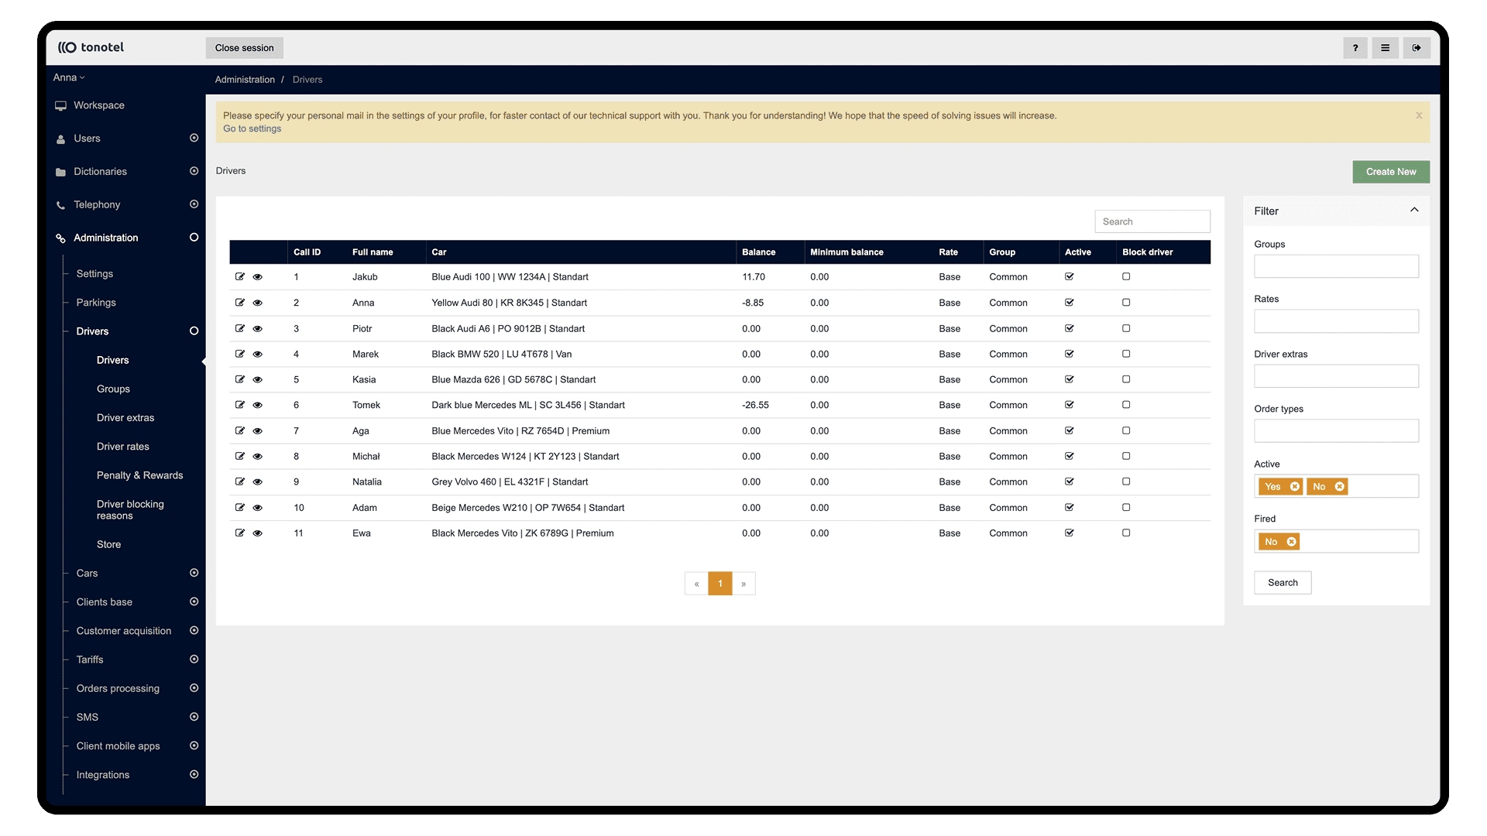Click the eye view icon for driver Anna
Image resolution: width=1487 pixels, height=836 pixels.
click(258, 303)
